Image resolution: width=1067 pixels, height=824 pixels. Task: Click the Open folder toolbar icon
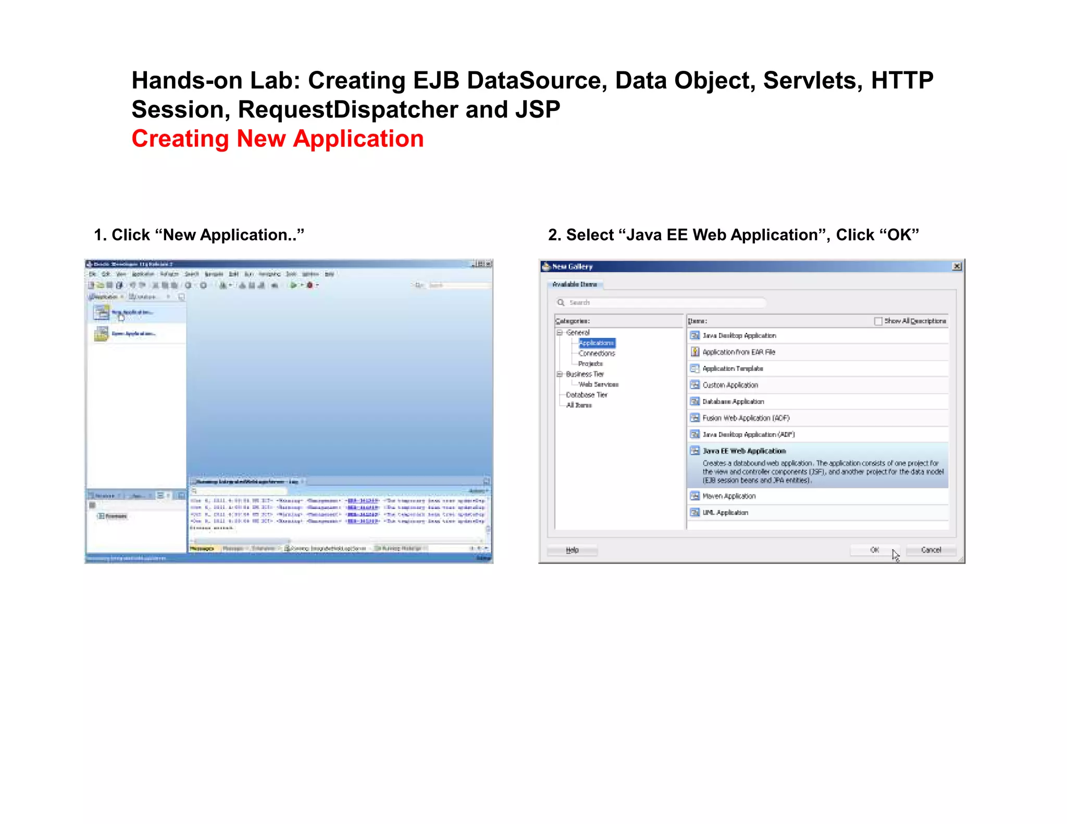point(101,285)
